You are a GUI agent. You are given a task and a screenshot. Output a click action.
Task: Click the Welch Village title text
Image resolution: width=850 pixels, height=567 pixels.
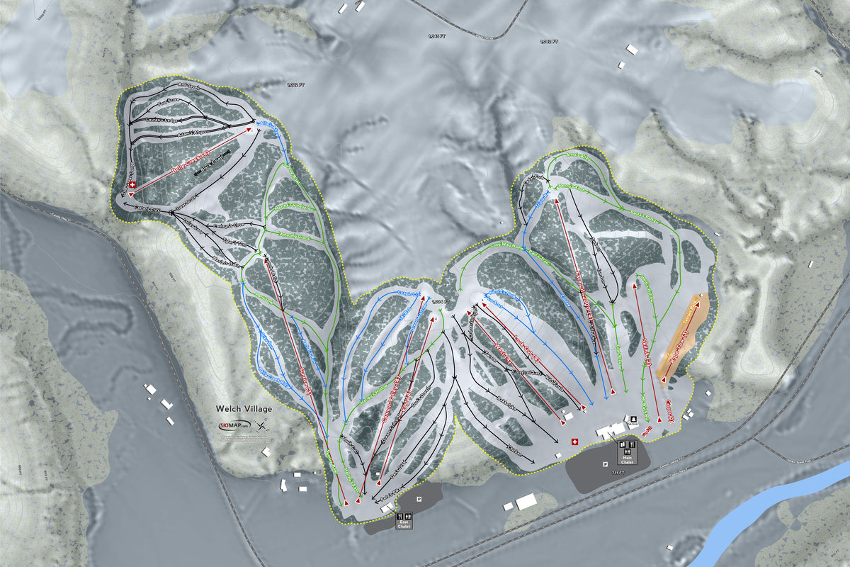pyautogui.click(x=244, y=409)
